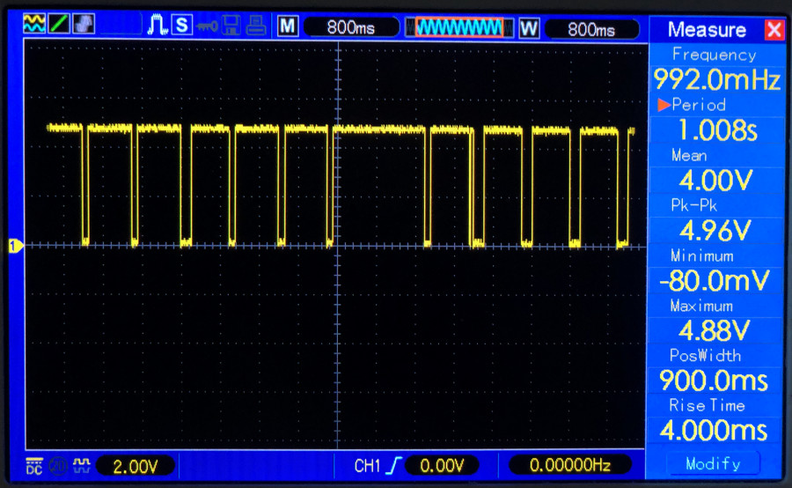Click the waveform memory position overview
The image size is (792, 488).
(459, 28)
